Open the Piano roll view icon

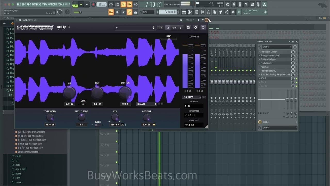[x=190, y=12]
